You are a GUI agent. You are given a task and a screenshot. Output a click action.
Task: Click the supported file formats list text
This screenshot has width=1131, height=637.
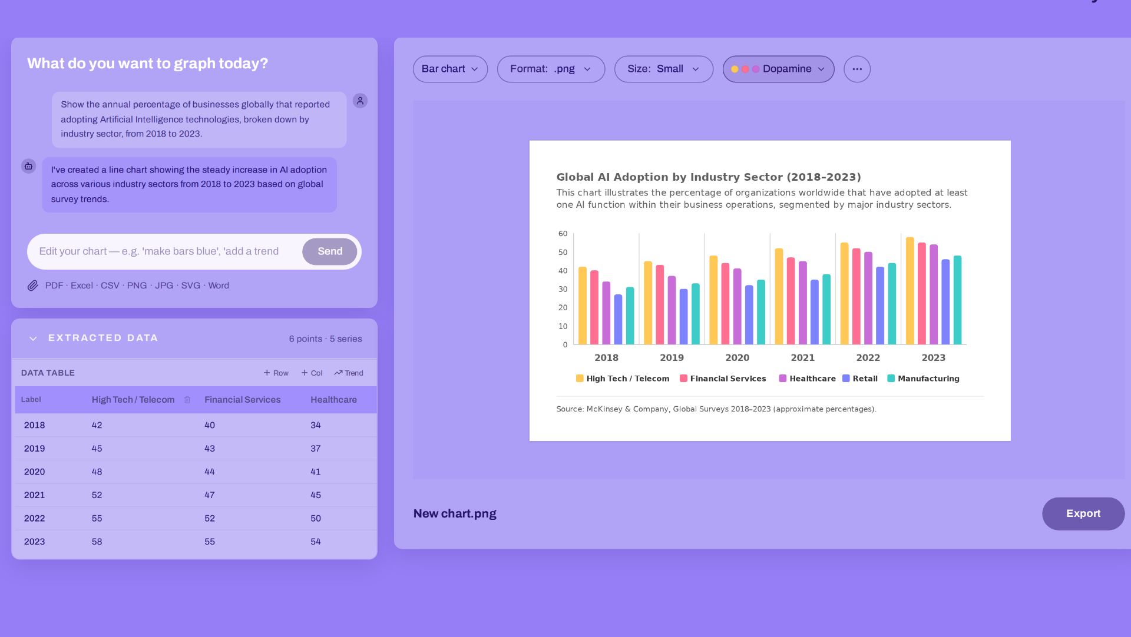pos(137,286)
